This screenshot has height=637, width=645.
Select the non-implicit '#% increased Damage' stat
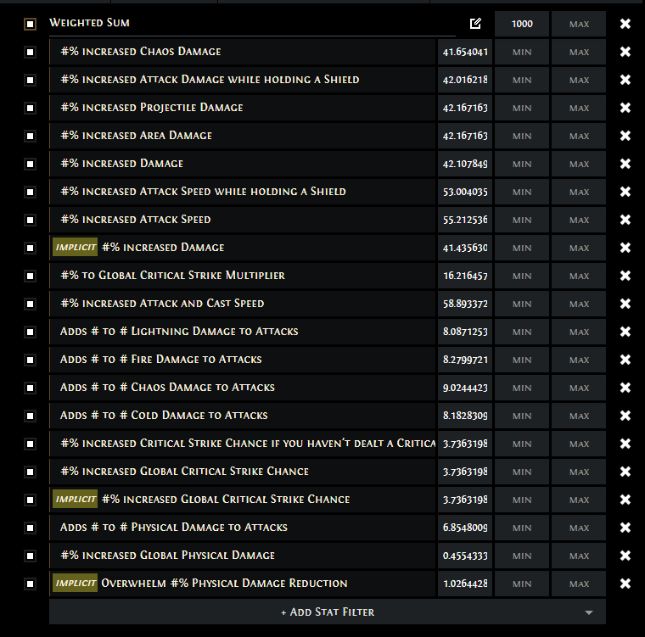click(x=121, y=163)
